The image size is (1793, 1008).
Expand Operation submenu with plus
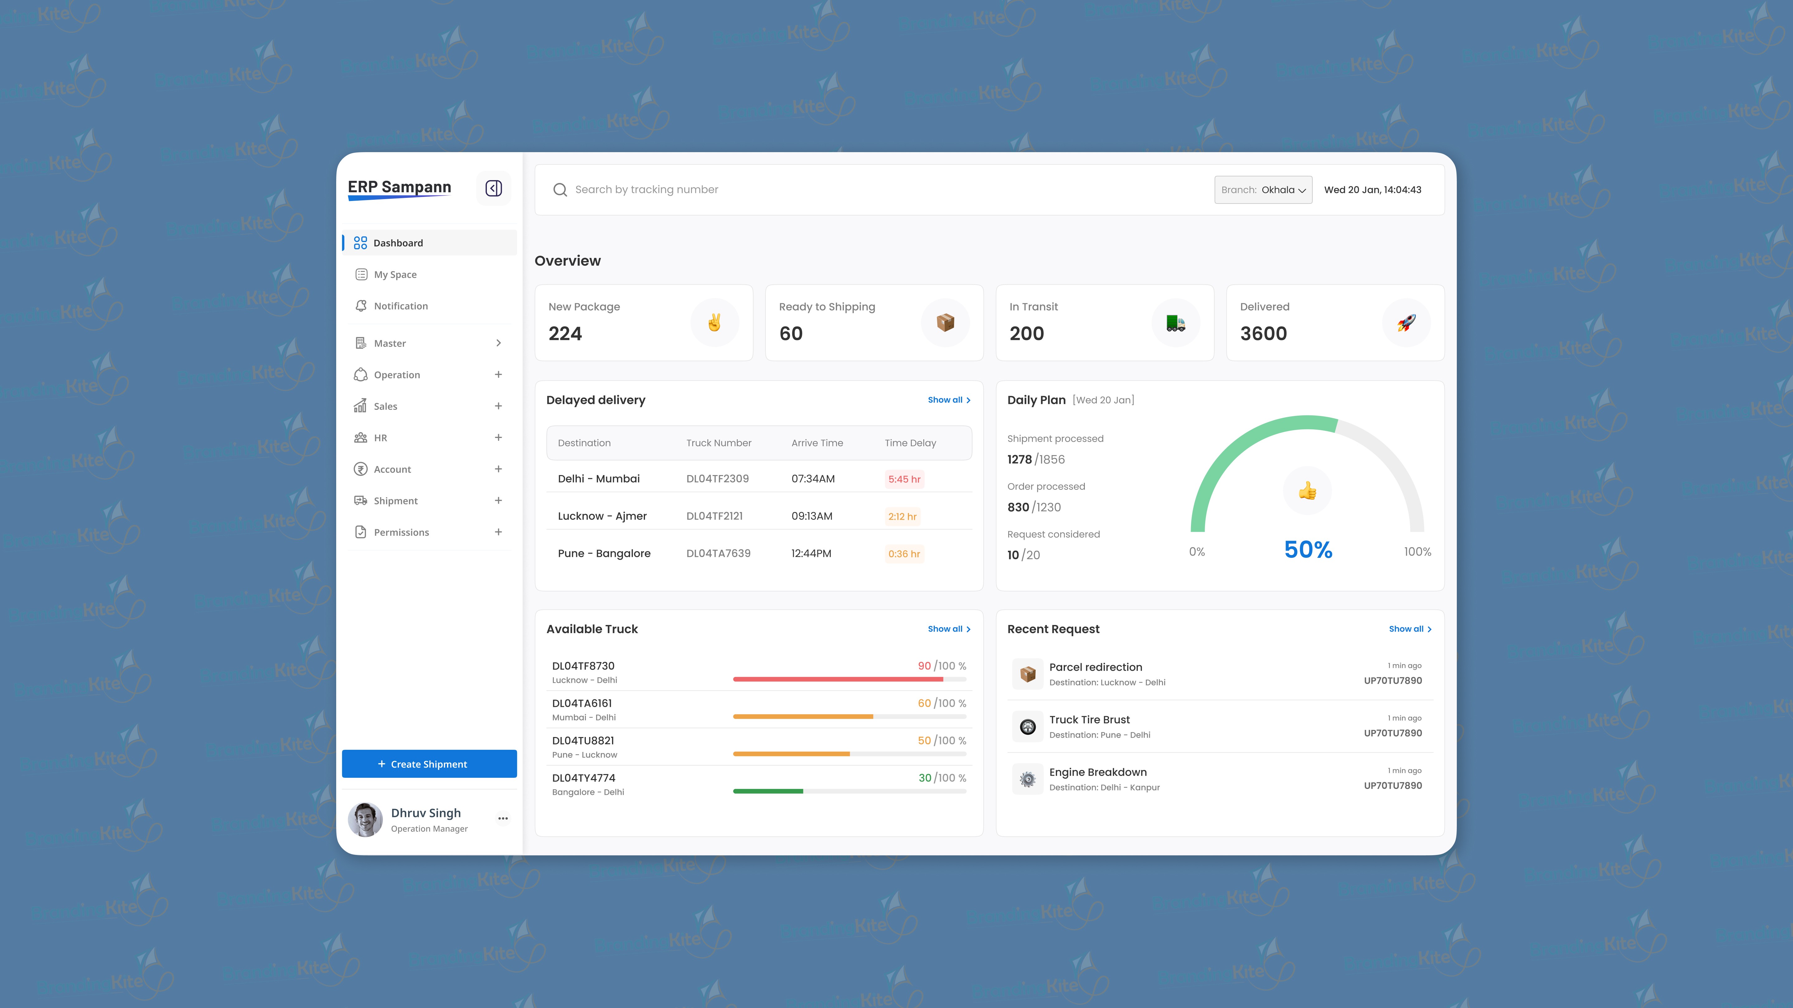point(498,375)
